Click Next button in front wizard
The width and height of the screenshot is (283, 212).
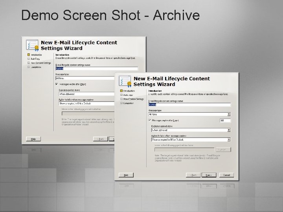(209, 175)
